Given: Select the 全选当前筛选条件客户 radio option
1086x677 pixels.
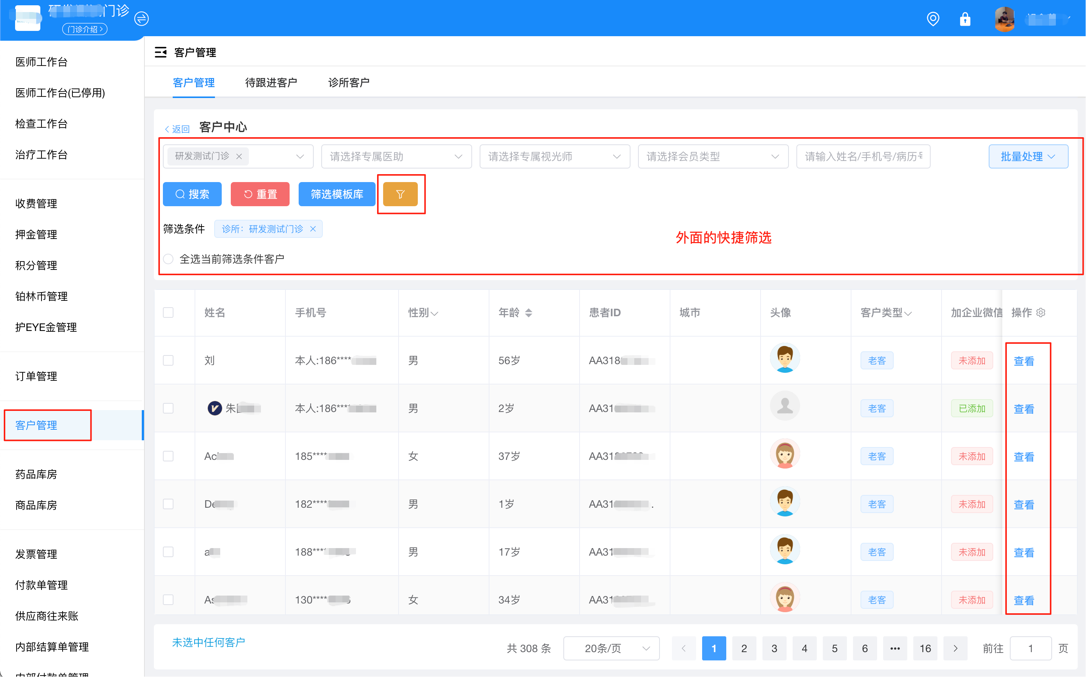Looking at the screenshot, I should (169, 259).
